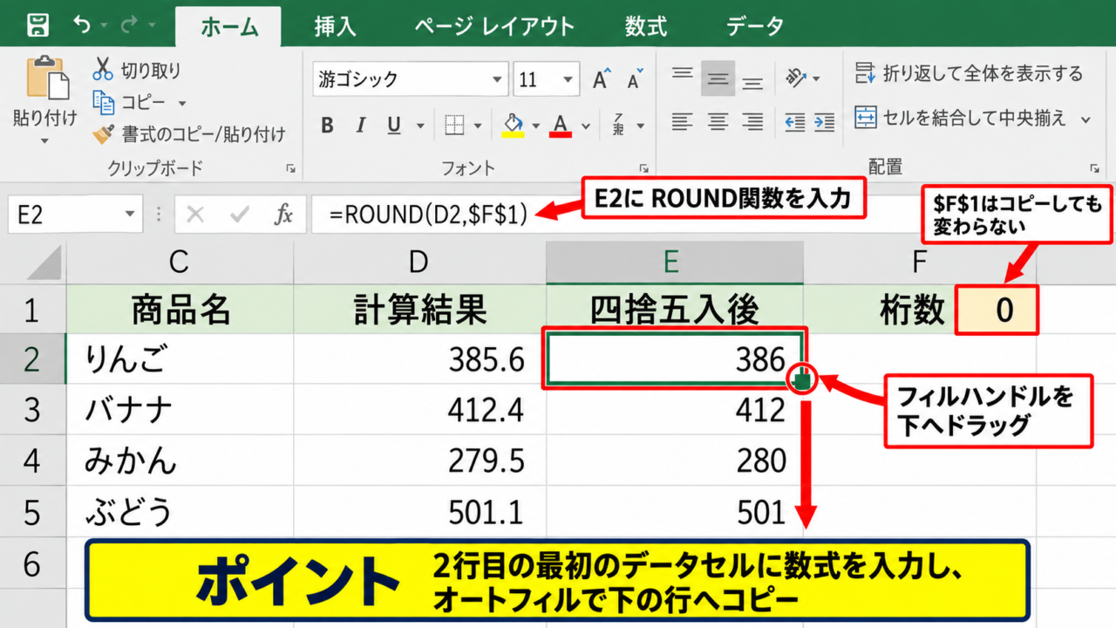
Task: Click the セルを結合して中央揃え button
Action: [961, 118]
